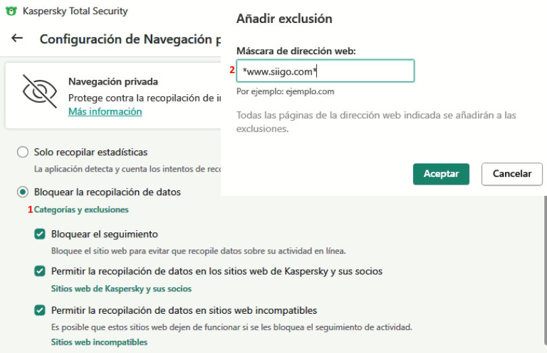
Task: Click the 'Añadir exclusión' dialog title
Action: 284,19
